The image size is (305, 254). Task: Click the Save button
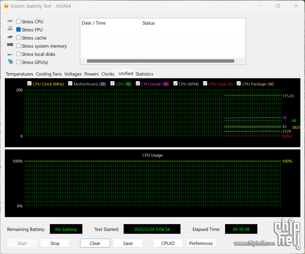coord(128,243)
